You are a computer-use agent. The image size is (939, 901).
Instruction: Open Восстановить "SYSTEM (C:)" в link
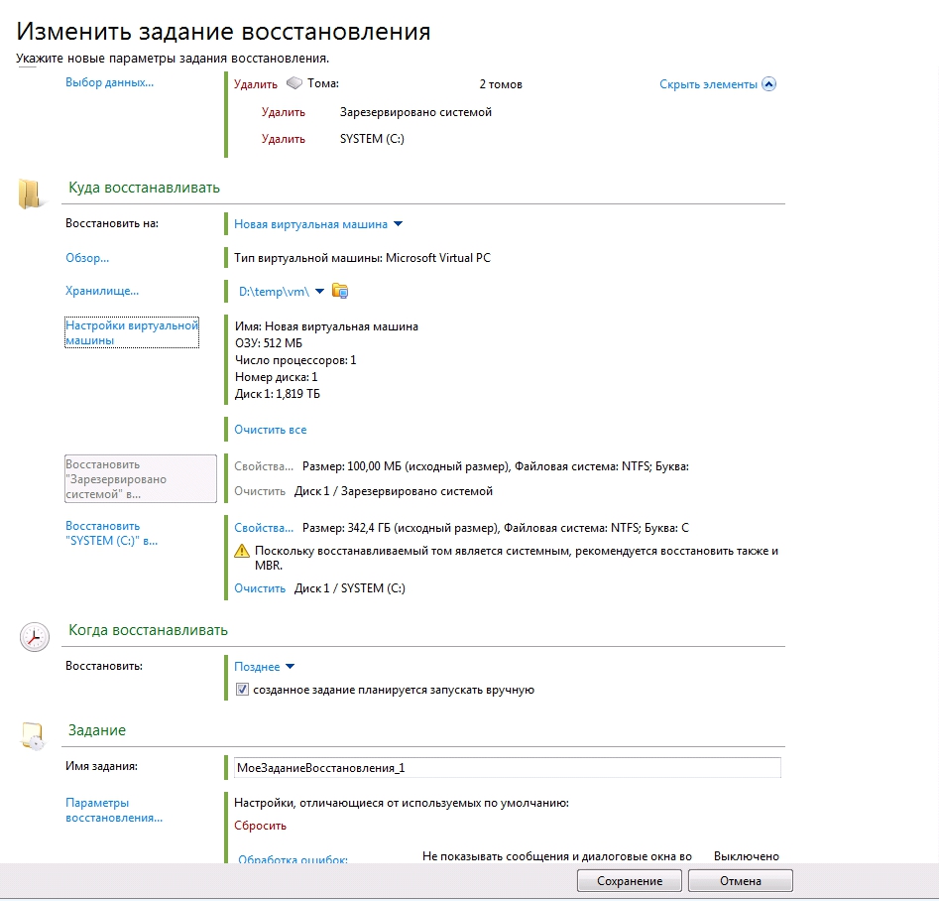(111, 533)
